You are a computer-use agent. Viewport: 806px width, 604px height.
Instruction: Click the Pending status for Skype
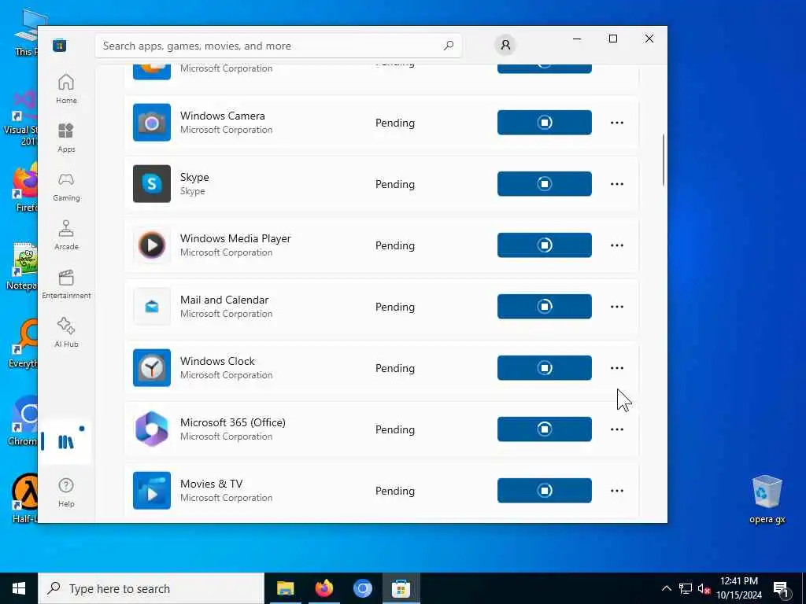[x=395, y=184]
